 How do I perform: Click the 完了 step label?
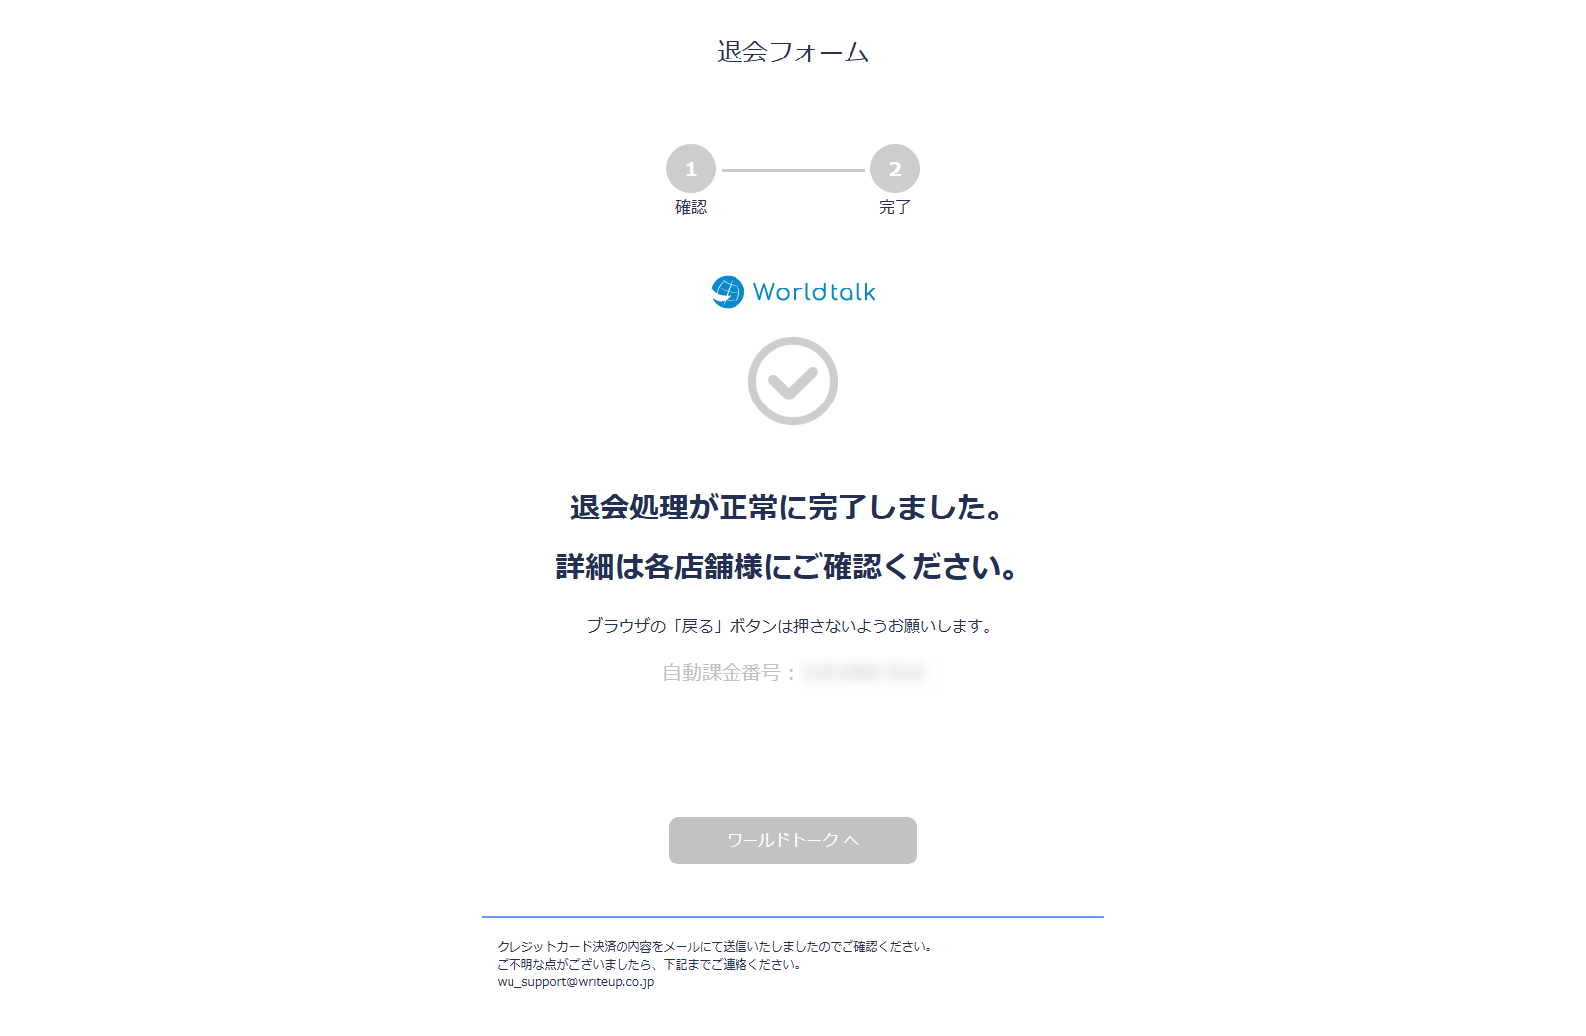tap(895, 207)
